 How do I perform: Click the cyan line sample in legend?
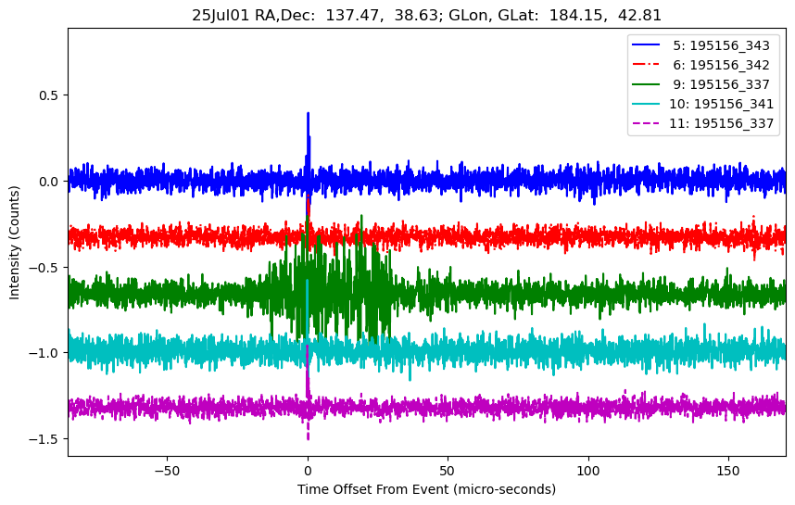pyautogui.click(x=646, y=104)
